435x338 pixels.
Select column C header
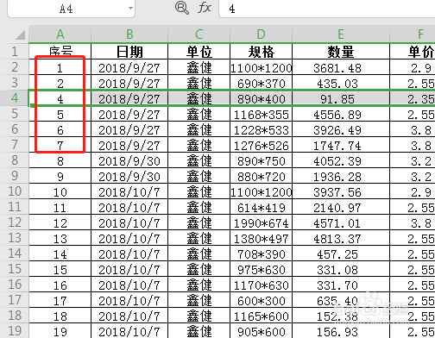[x=199, y=34]
